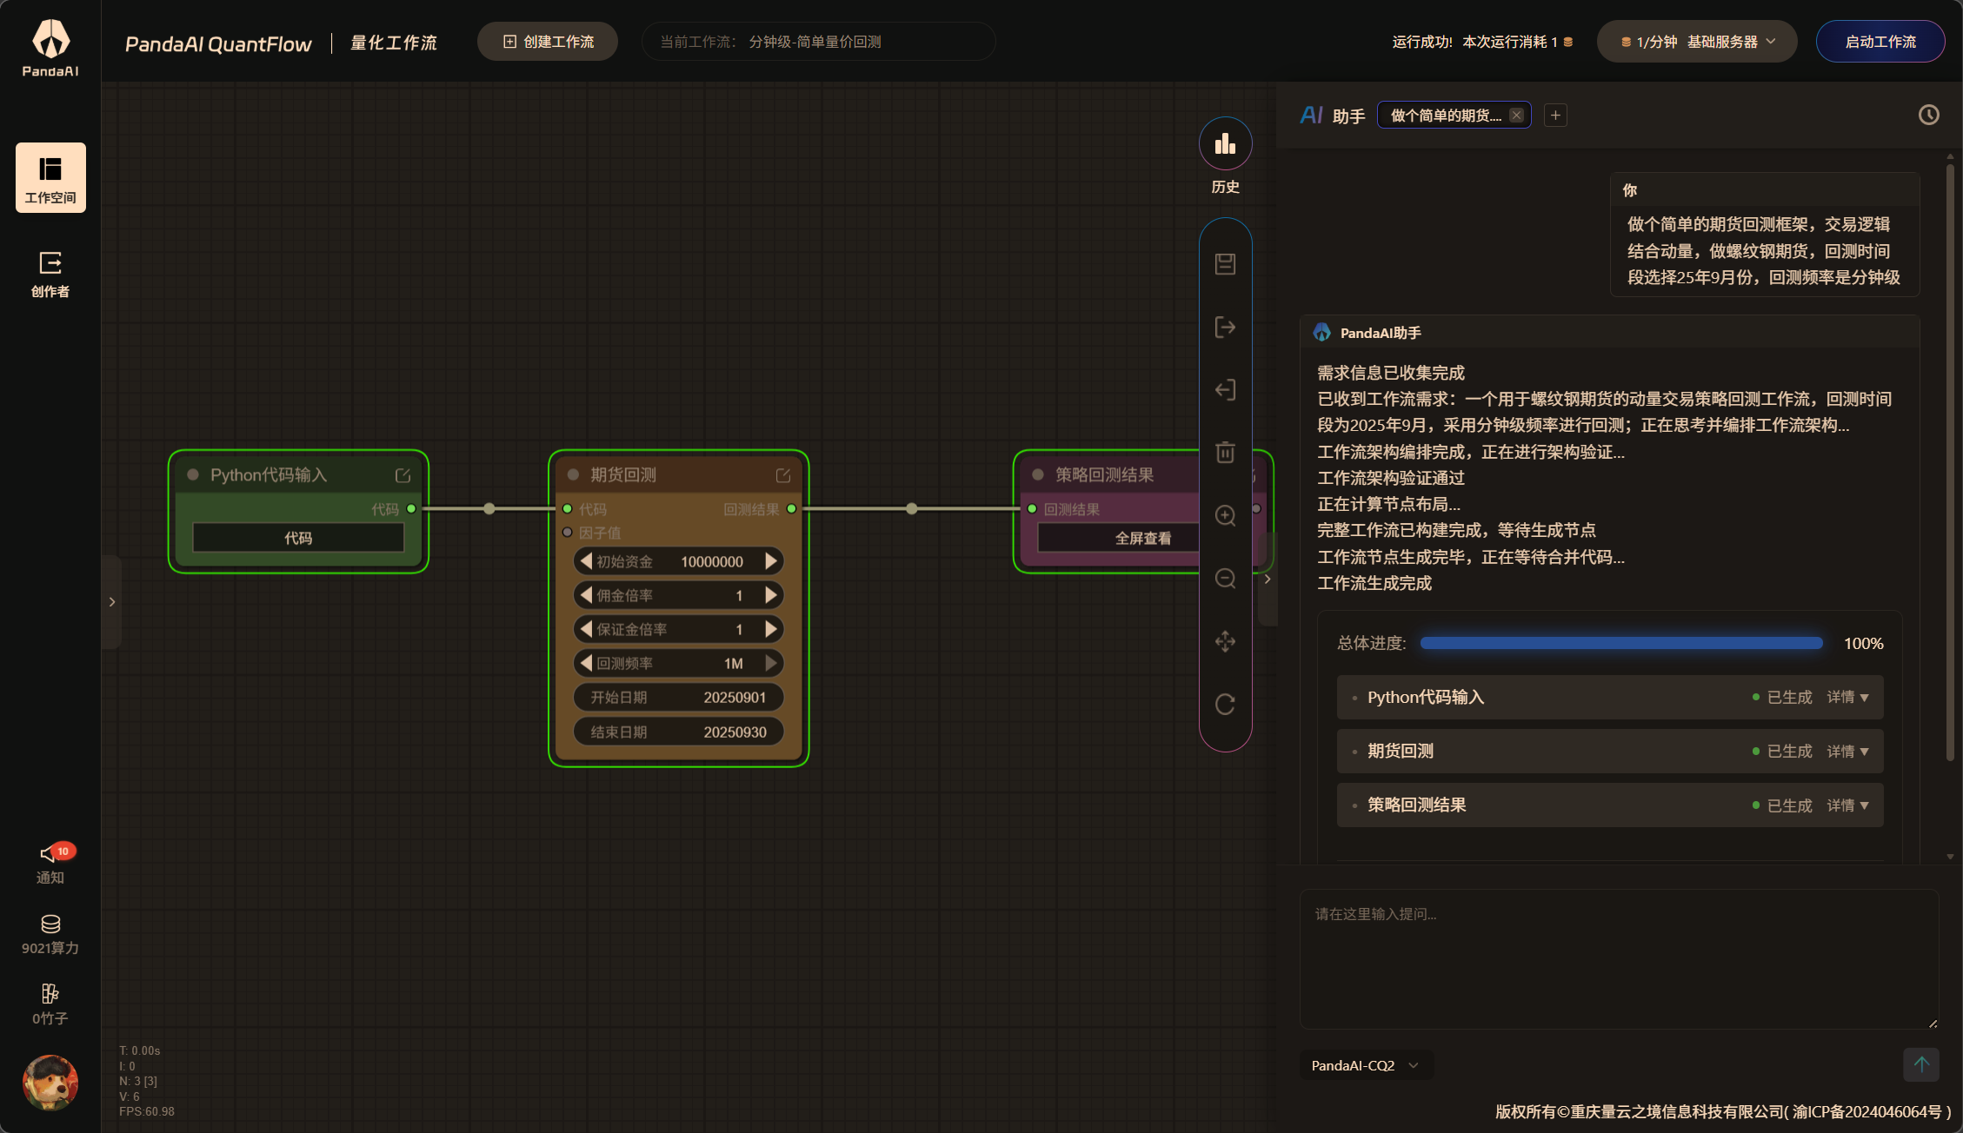
Task: Click the 回测结果 output port of 期货回测
Action: (792, 509)
